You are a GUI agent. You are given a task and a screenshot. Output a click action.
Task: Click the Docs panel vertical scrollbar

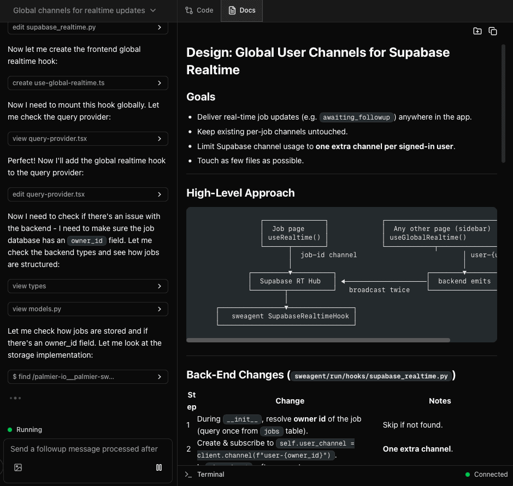[503, 103]
